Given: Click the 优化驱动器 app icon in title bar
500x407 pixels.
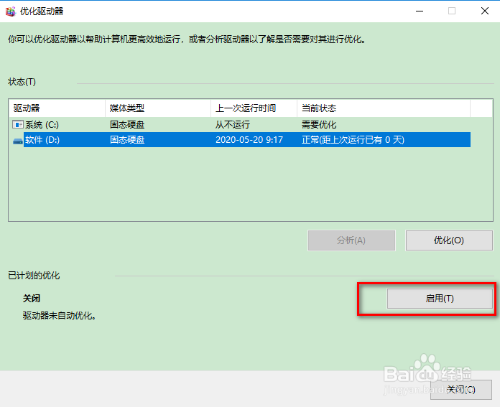Looking at the screenshot, I should tap(10, 11).
